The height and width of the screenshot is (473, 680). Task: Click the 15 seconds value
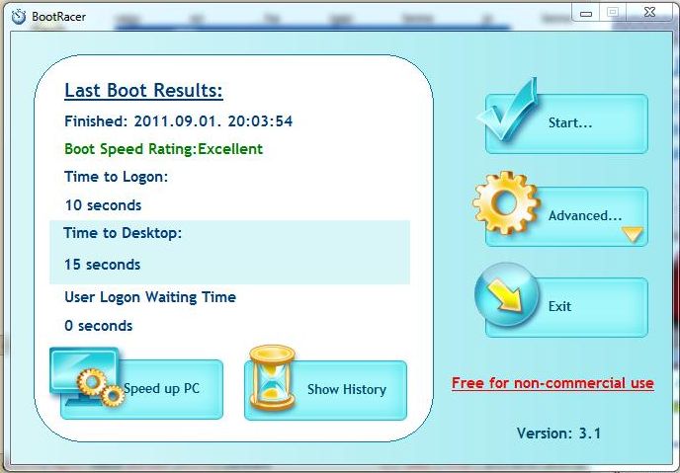tap(103, 265)
